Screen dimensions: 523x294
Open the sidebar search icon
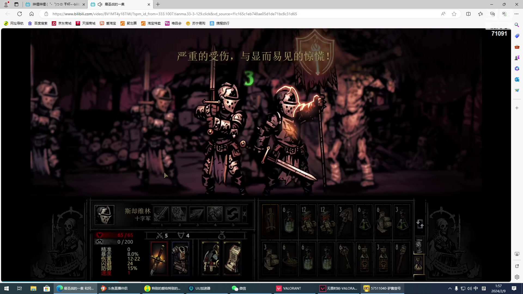(517, 25)
